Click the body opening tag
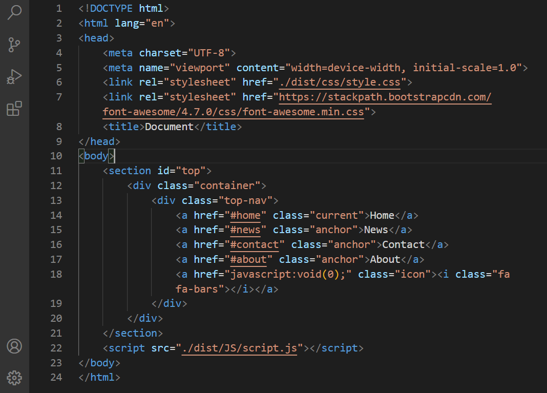The width and height of the screenshot is (547, 393). tap(95, 156)
